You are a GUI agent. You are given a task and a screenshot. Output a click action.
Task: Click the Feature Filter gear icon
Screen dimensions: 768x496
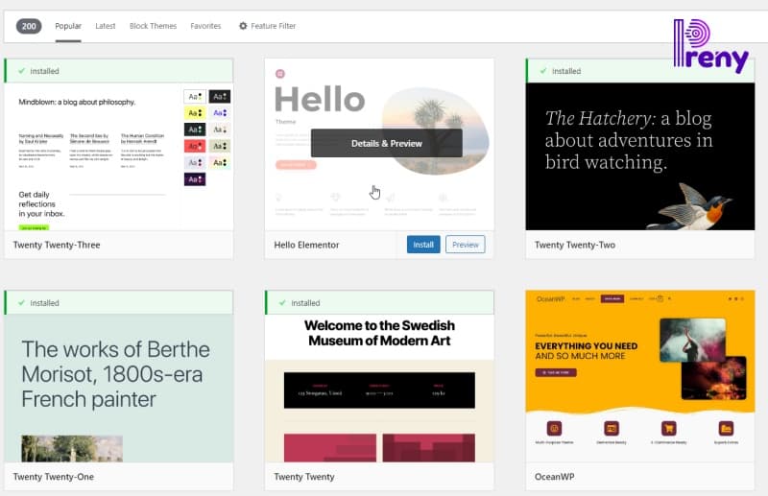coord(243,26)
